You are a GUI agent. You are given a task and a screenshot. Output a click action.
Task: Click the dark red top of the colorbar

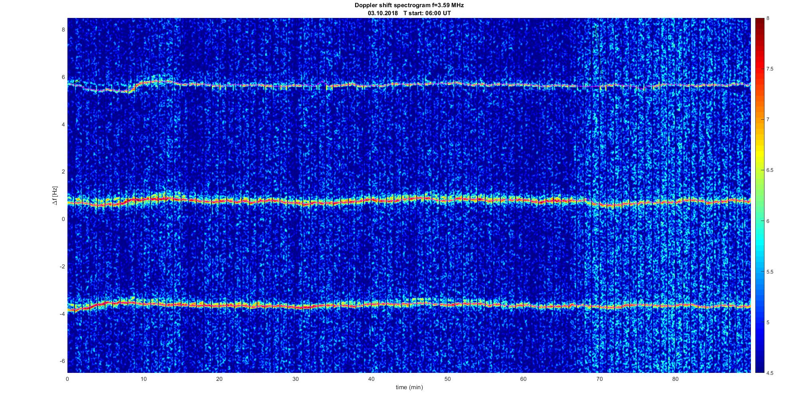coord(759,21)
